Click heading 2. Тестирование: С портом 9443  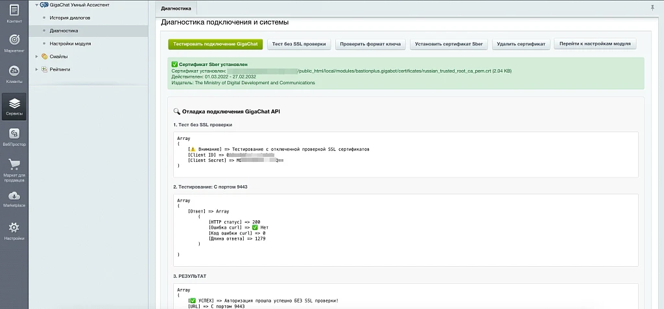(210, 187)
